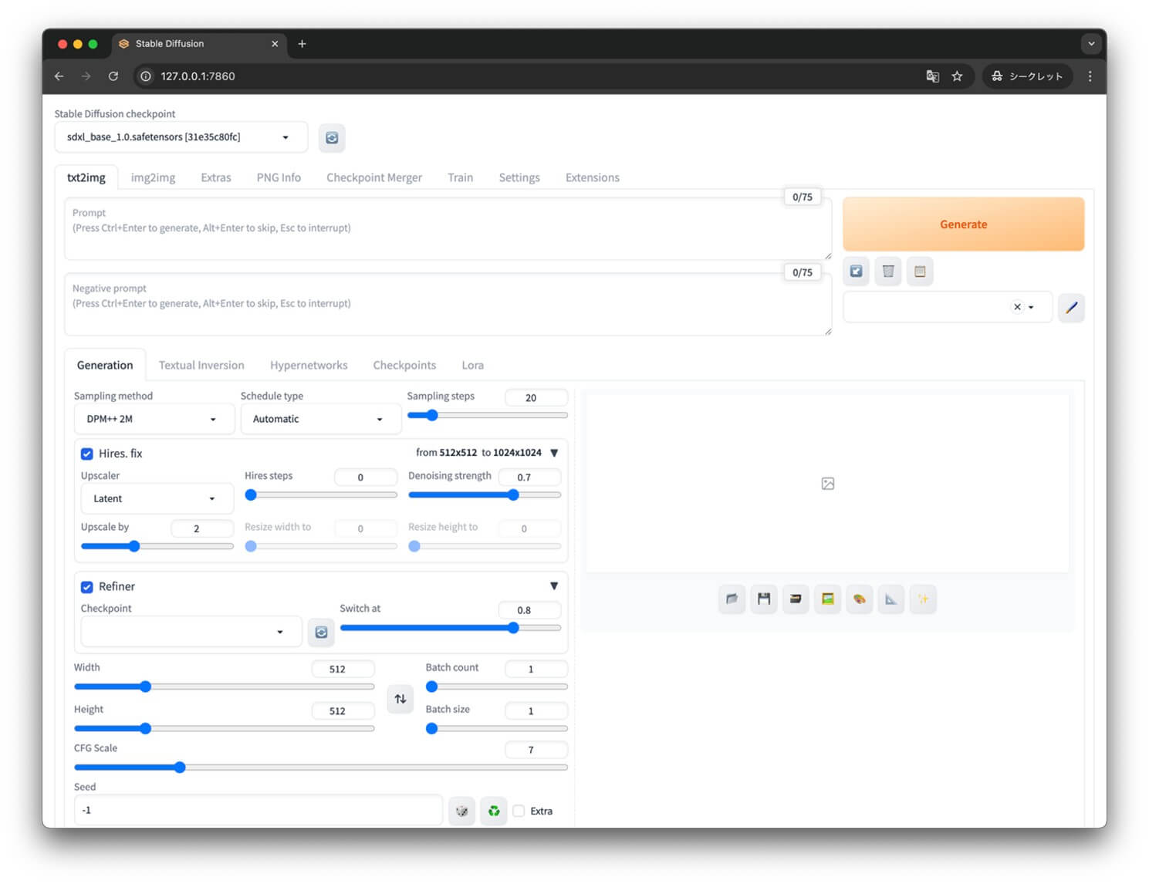Open the browser three-dot menu
Screen dimensions: 1149x884
(1090, 76)
